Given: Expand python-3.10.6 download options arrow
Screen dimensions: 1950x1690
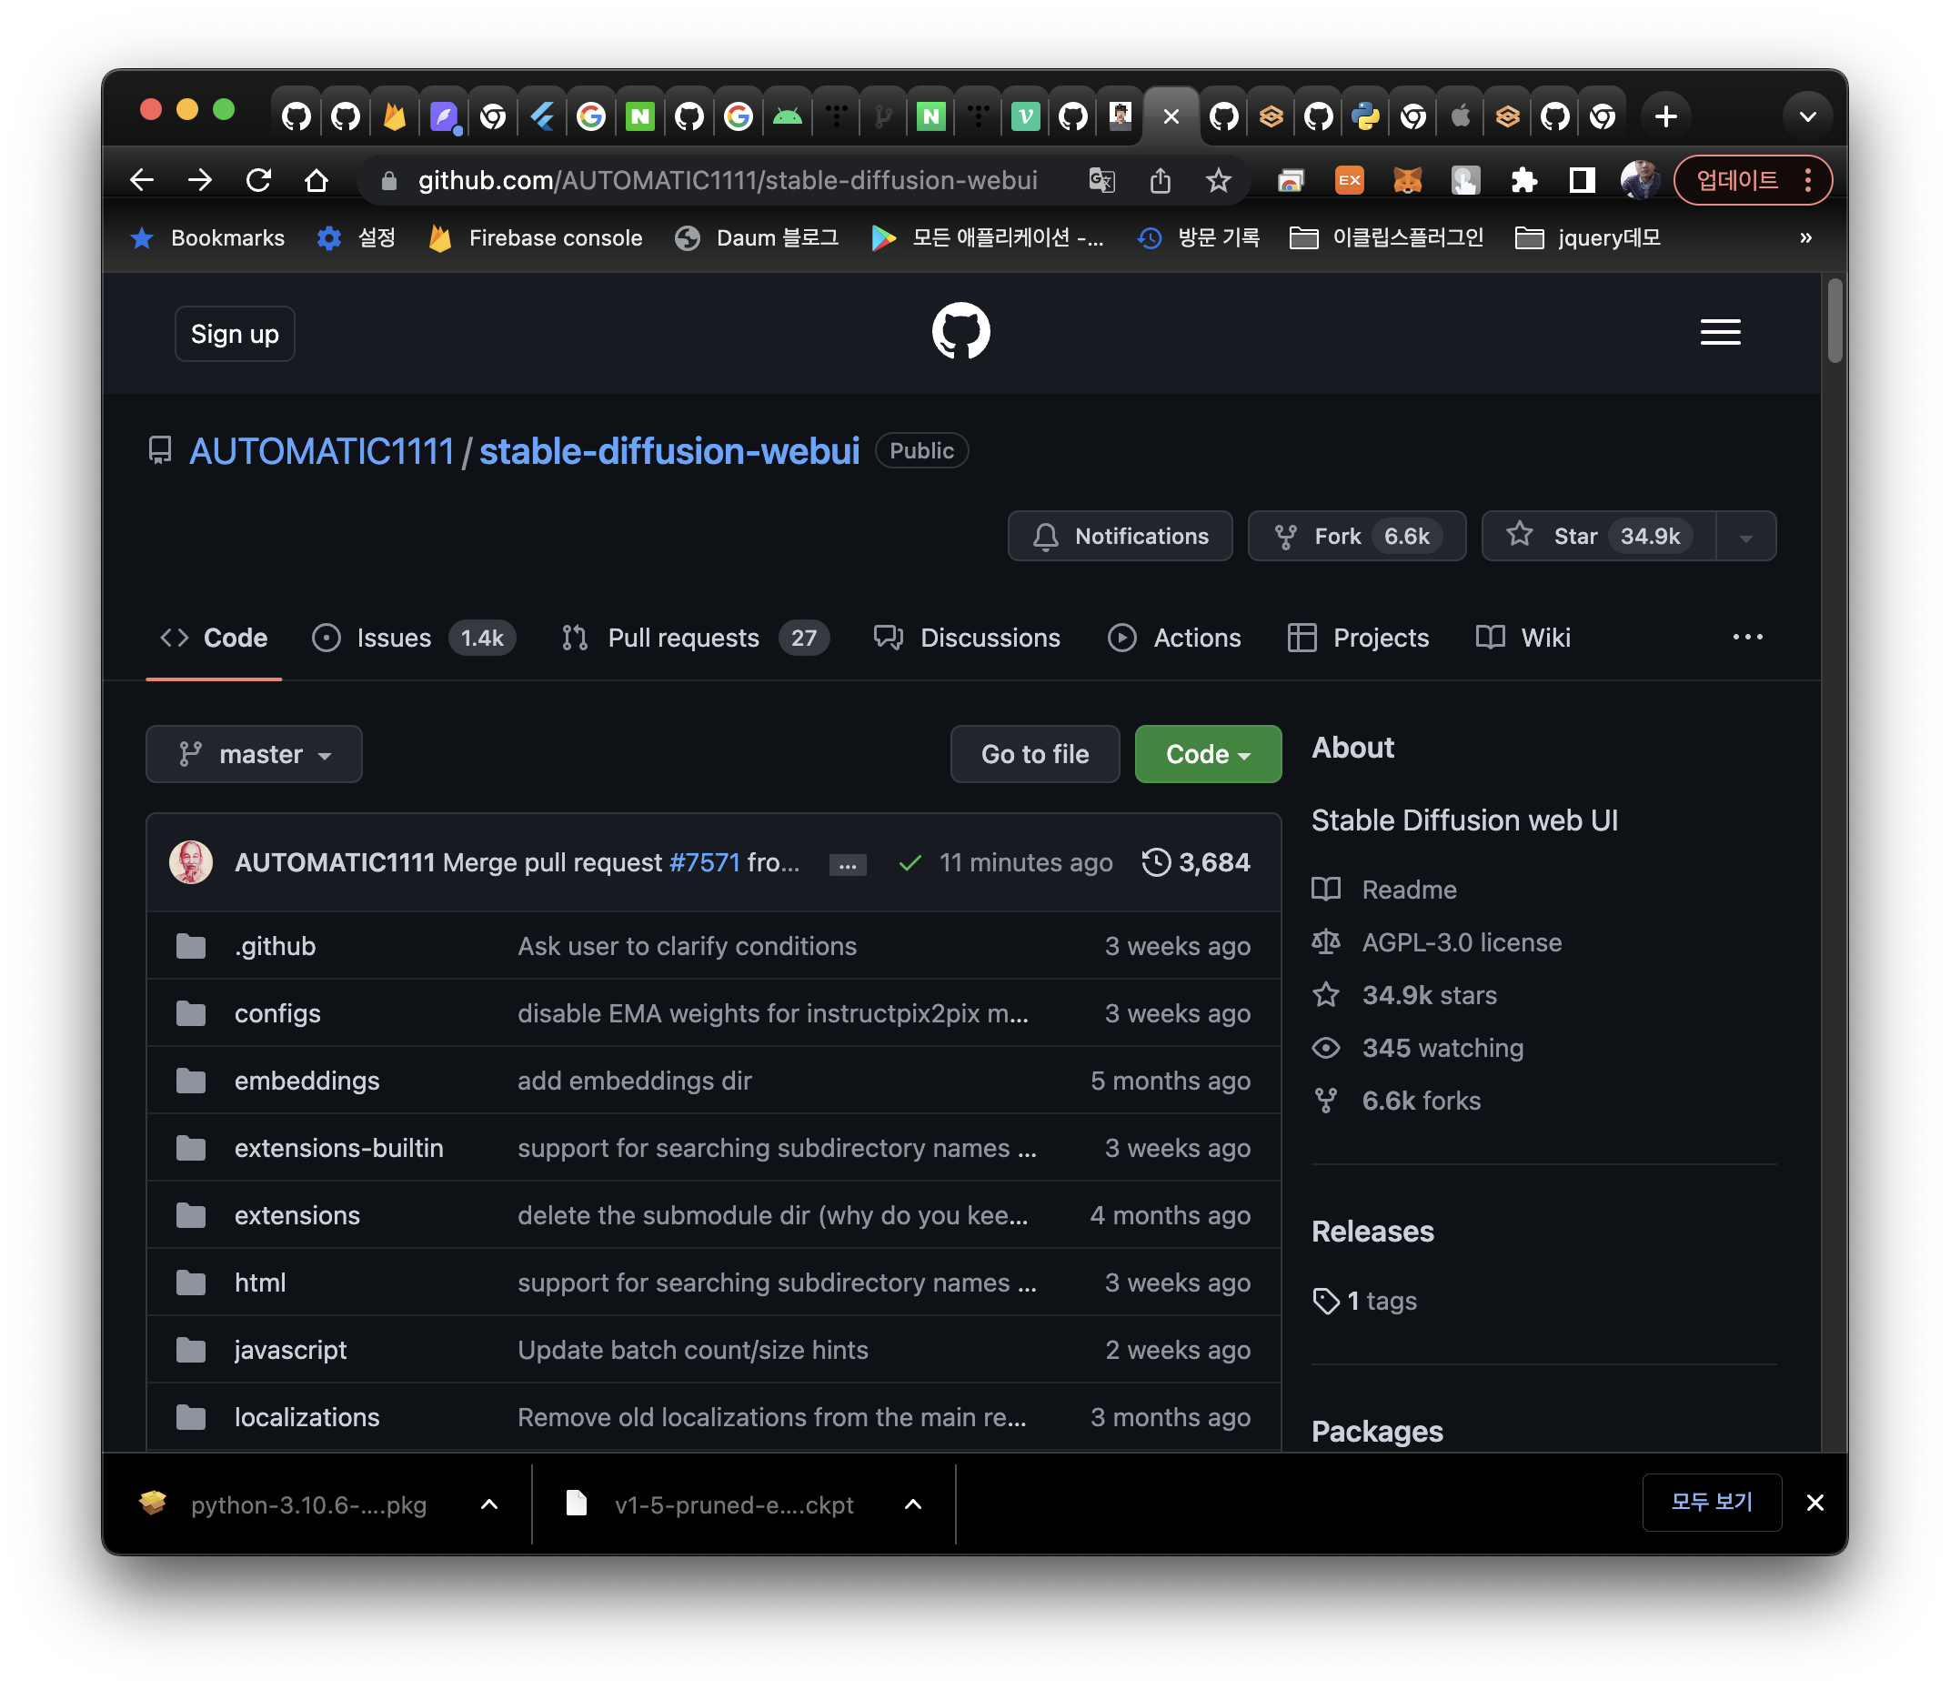Looking at the screenshot, I should (x=488, y=1504).
